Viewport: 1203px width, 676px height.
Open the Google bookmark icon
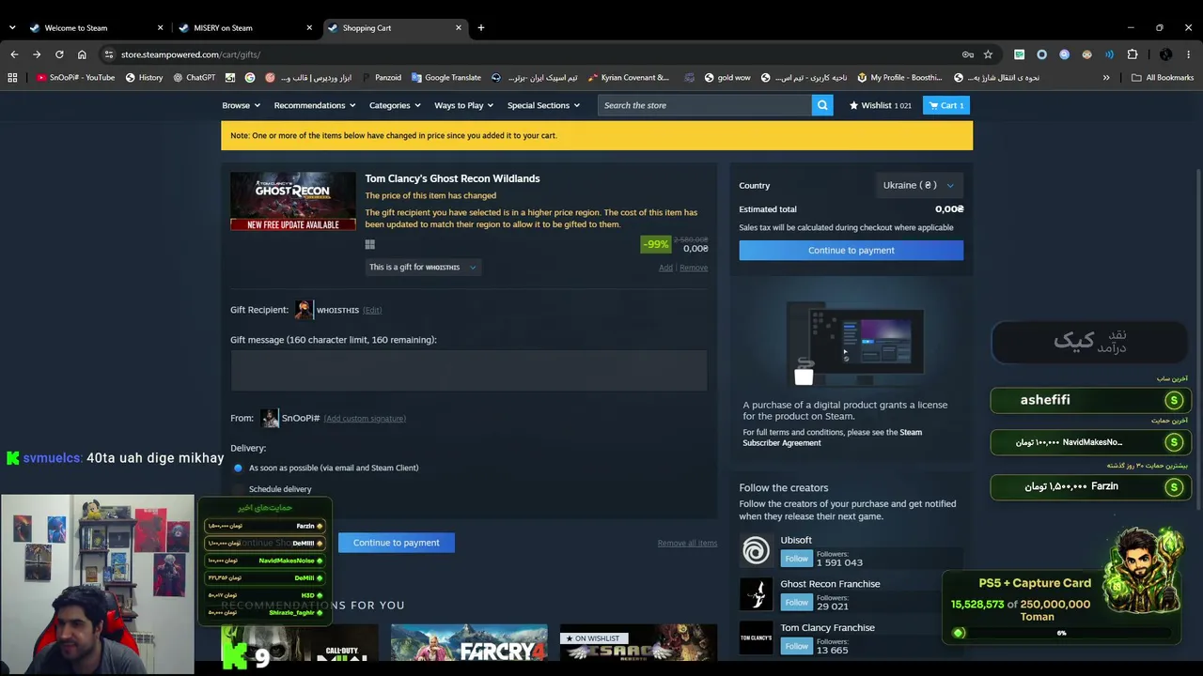[x=250, y=78]
